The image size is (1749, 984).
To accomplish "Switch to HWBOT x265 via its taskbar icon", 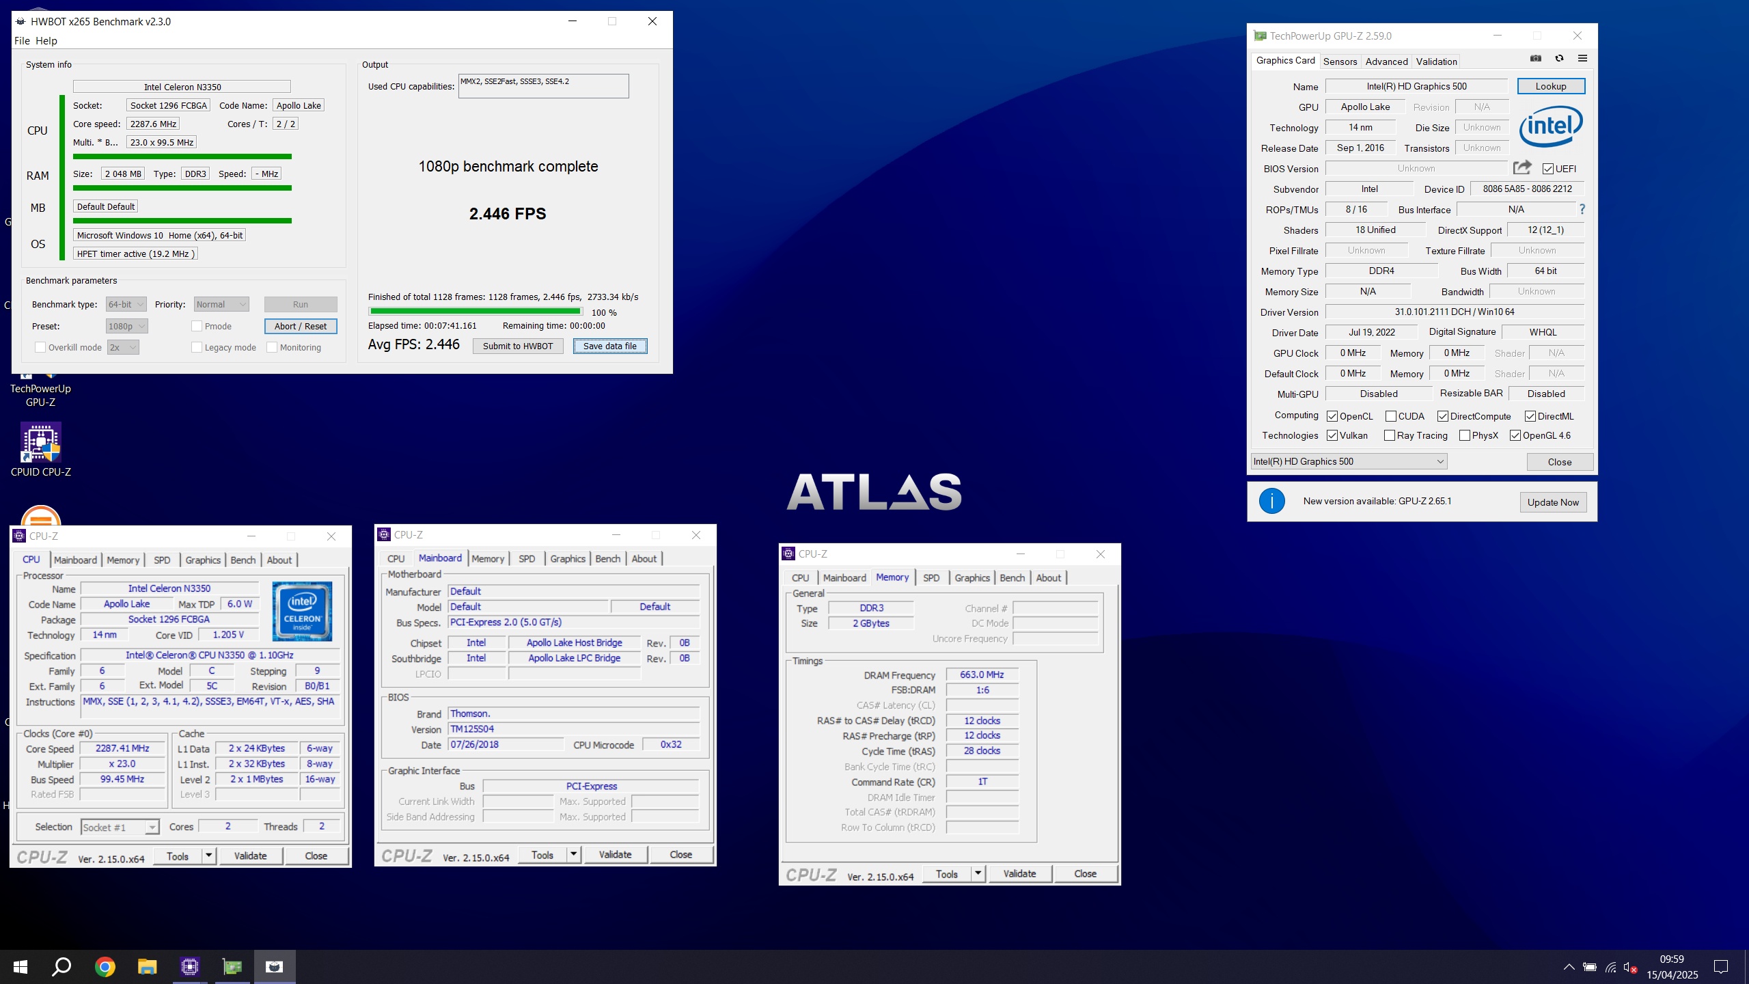I will tap(275, 966).
